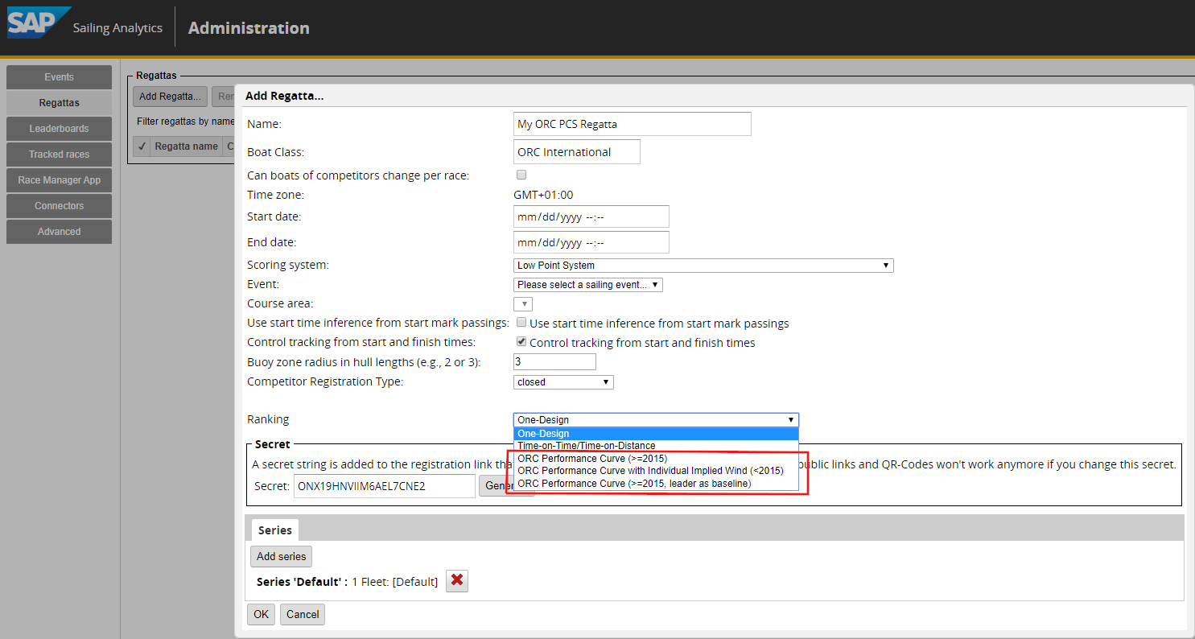Set the End date field
The height and width of the screenshot is (639, 1195).
pyautogui.click(x=591, y=242)
